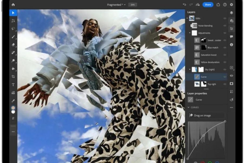
Task: Collapse the CURVES section
Action: 188,107
